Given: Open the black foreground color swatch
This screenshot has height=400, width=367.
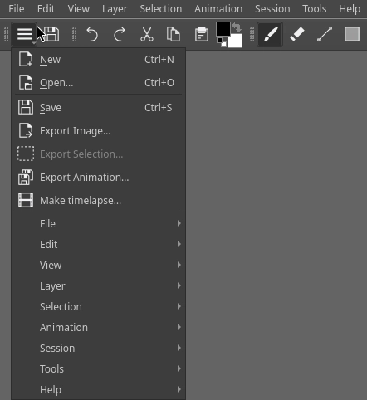Looking at the screenshot, I should (223, 29).
